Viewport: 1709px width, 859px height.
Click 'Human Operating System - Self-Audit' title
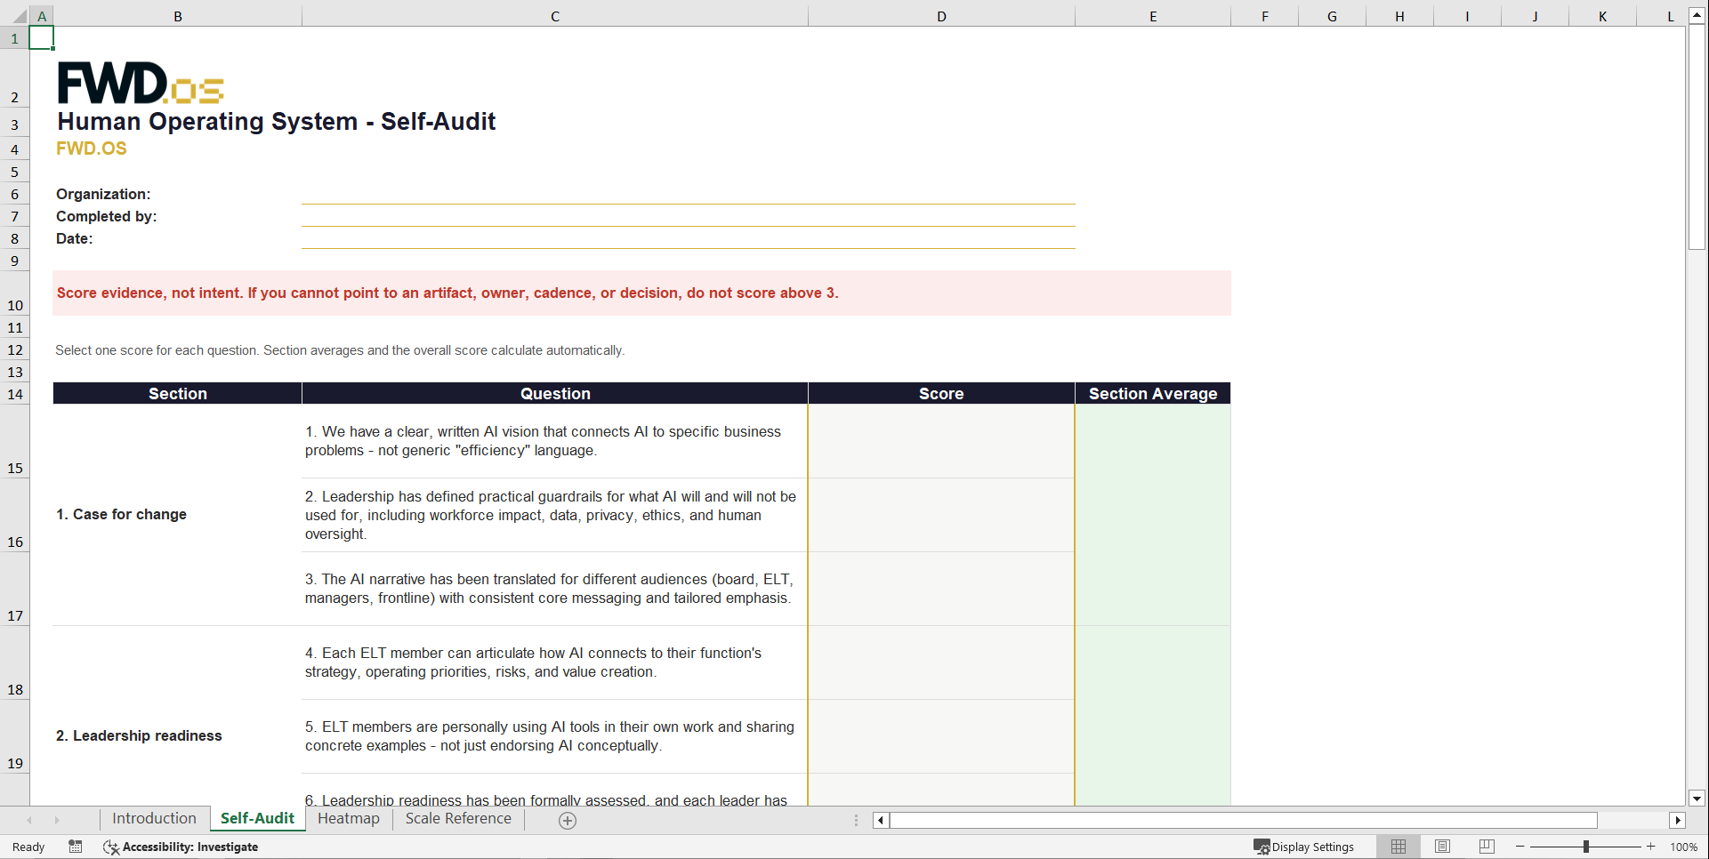tap(276, 121)
